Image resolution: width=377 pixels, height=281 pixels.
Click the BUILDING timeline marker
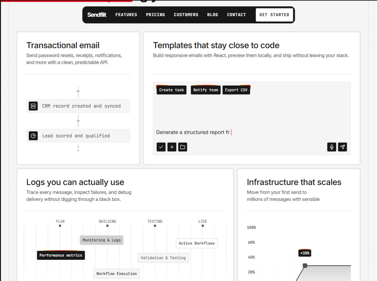108,226
